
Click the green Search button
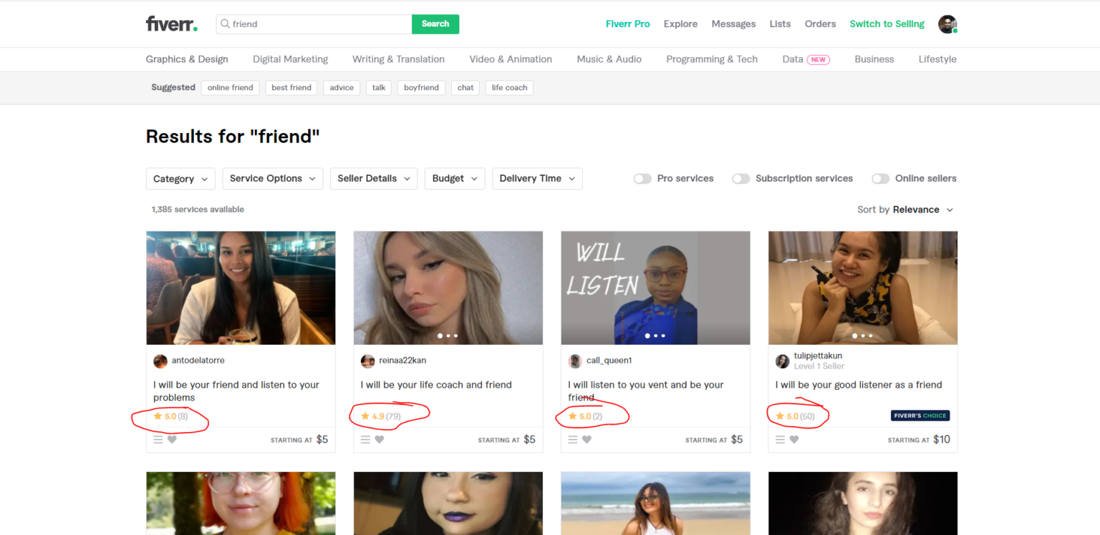pos(435,24)
